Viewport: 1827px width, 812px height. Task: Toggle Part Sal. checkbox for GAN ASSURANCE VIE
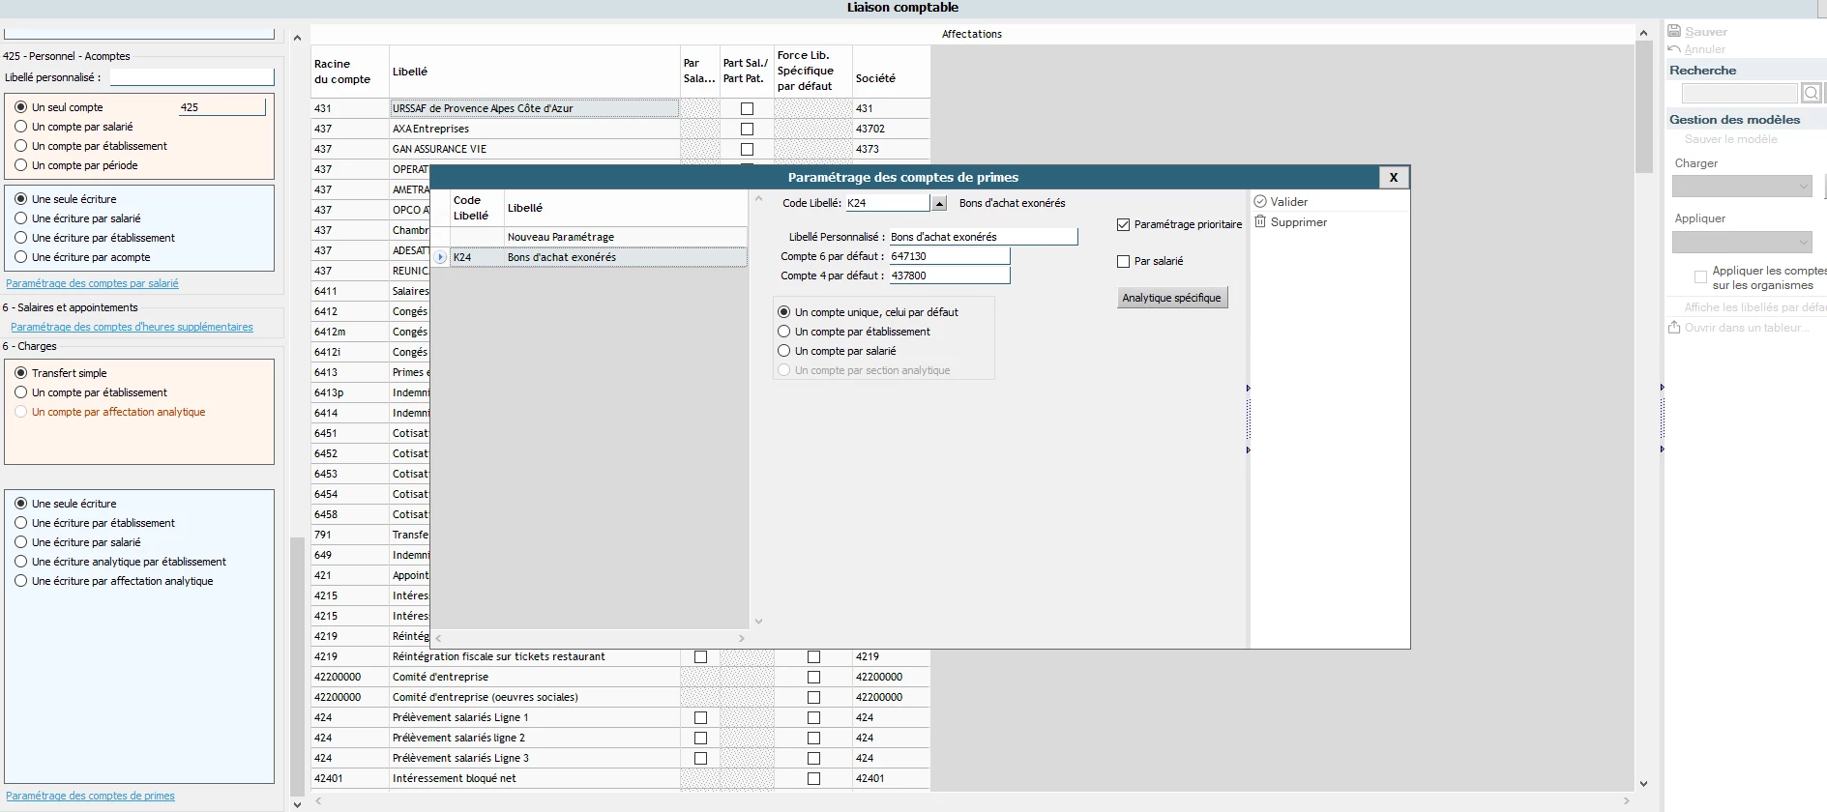[747, 149]
